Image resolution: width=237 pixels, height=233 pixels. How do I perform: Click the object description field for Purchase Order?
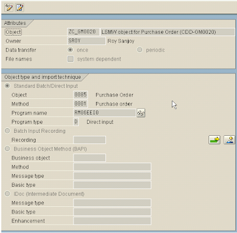point(168,32)
